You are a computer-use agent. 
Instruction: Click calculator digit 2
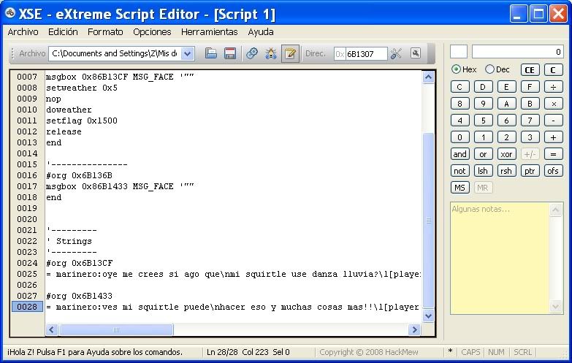coord(506,137)
